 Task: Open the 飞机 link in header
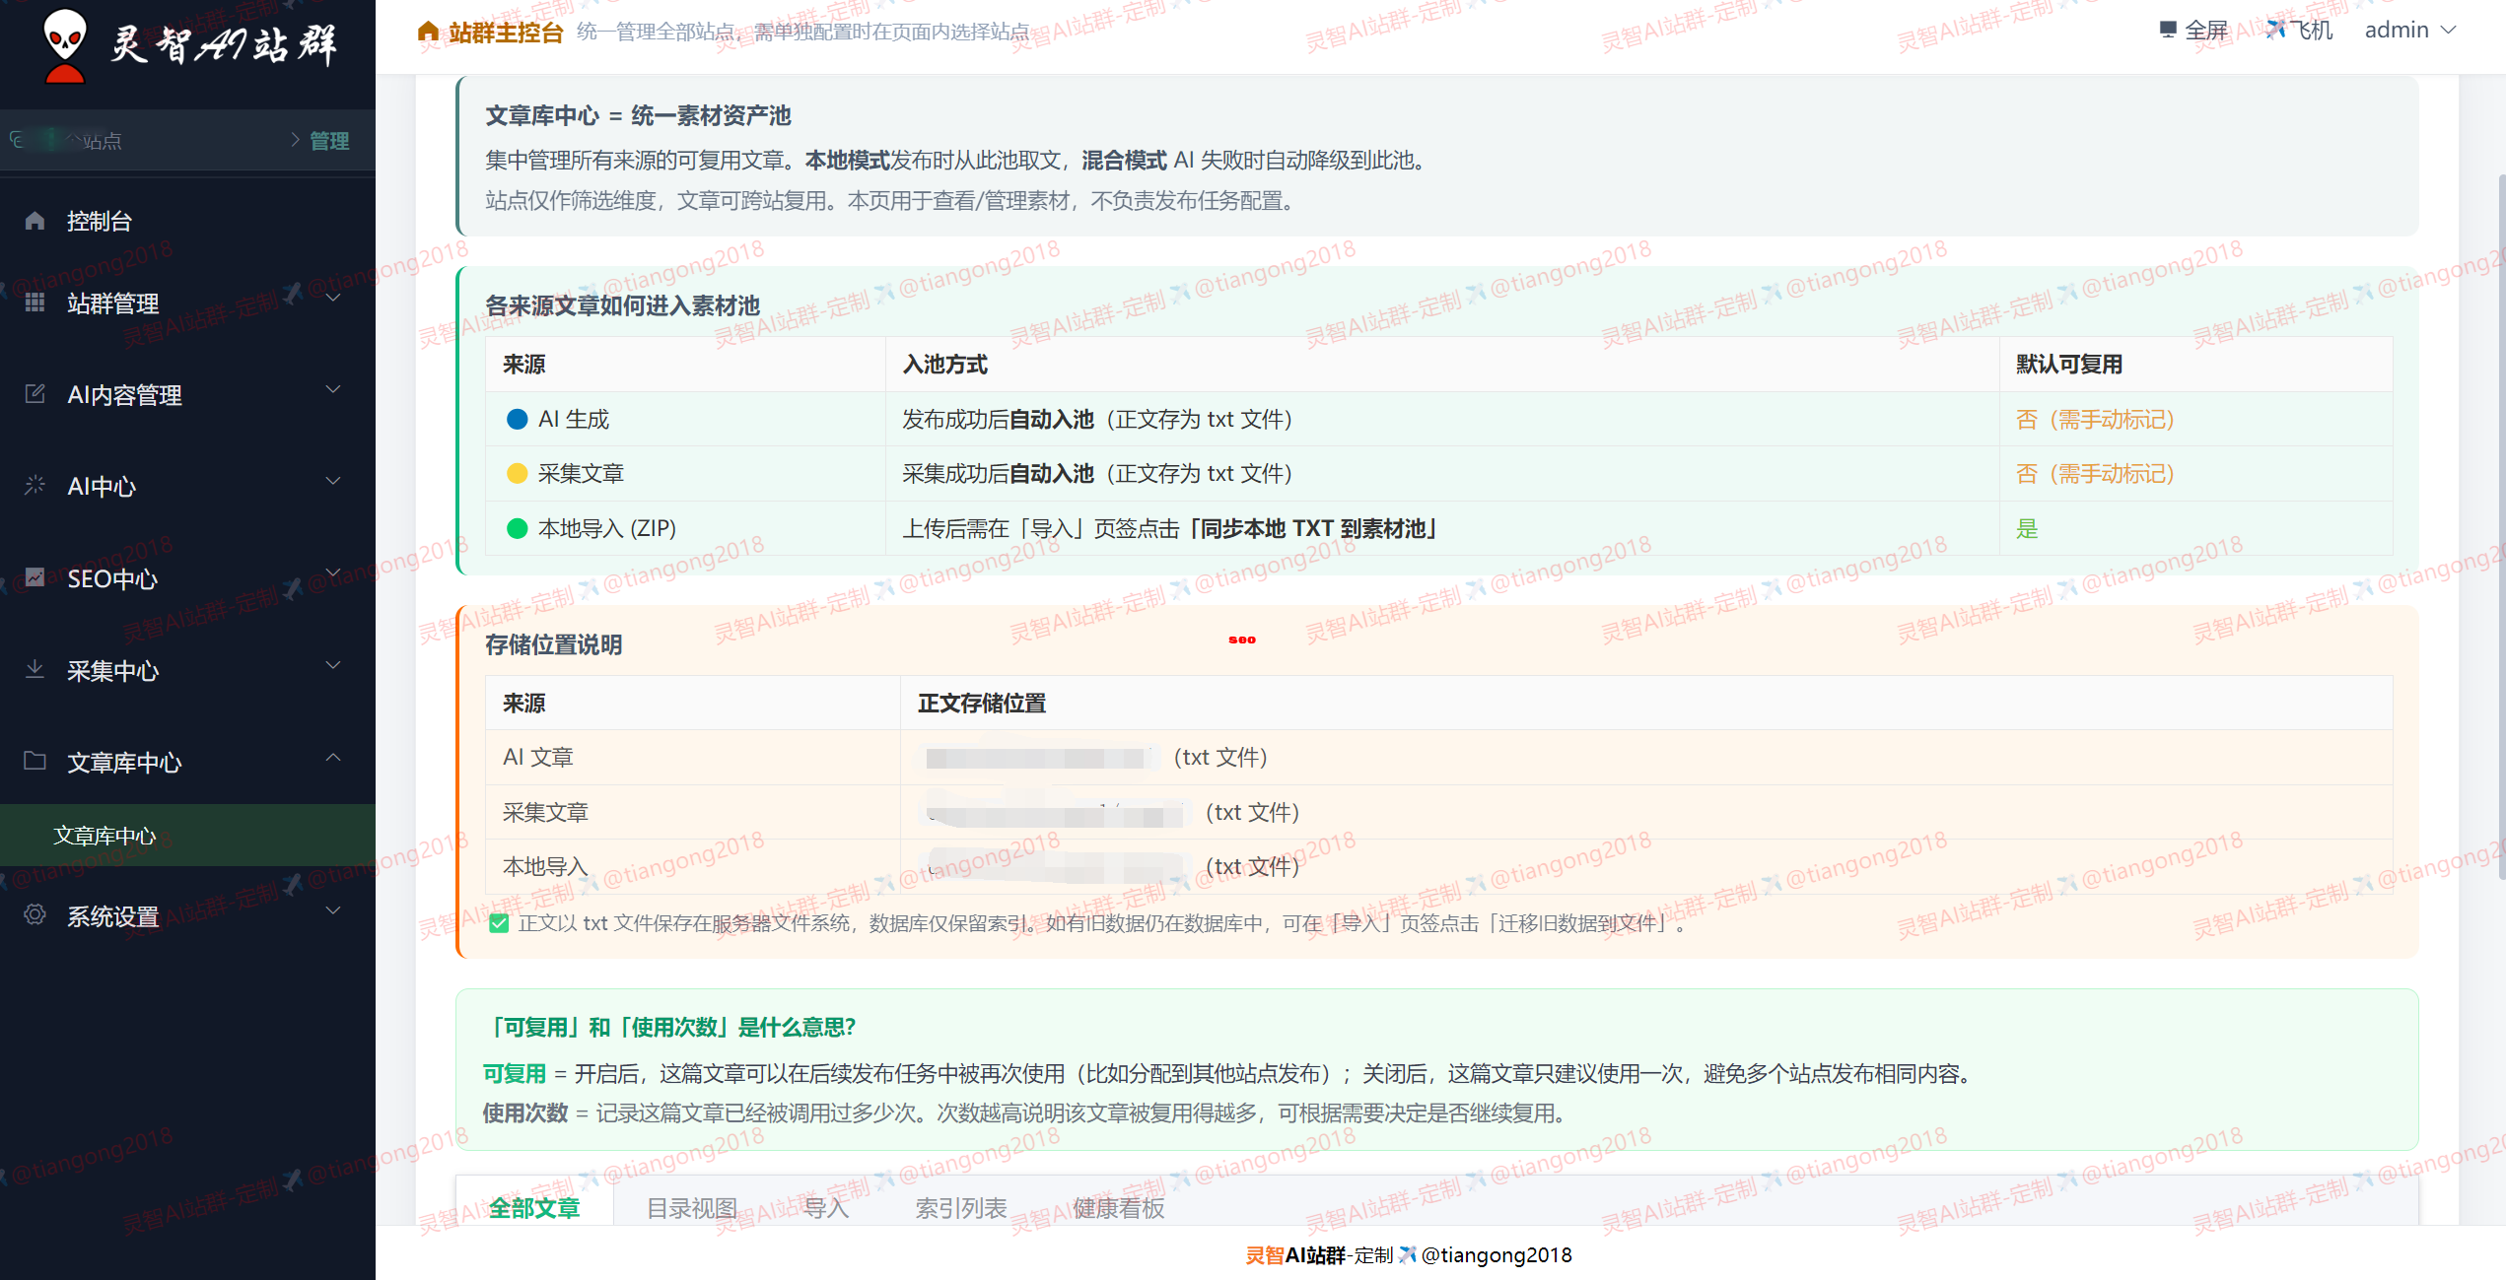coord(2299,31)
